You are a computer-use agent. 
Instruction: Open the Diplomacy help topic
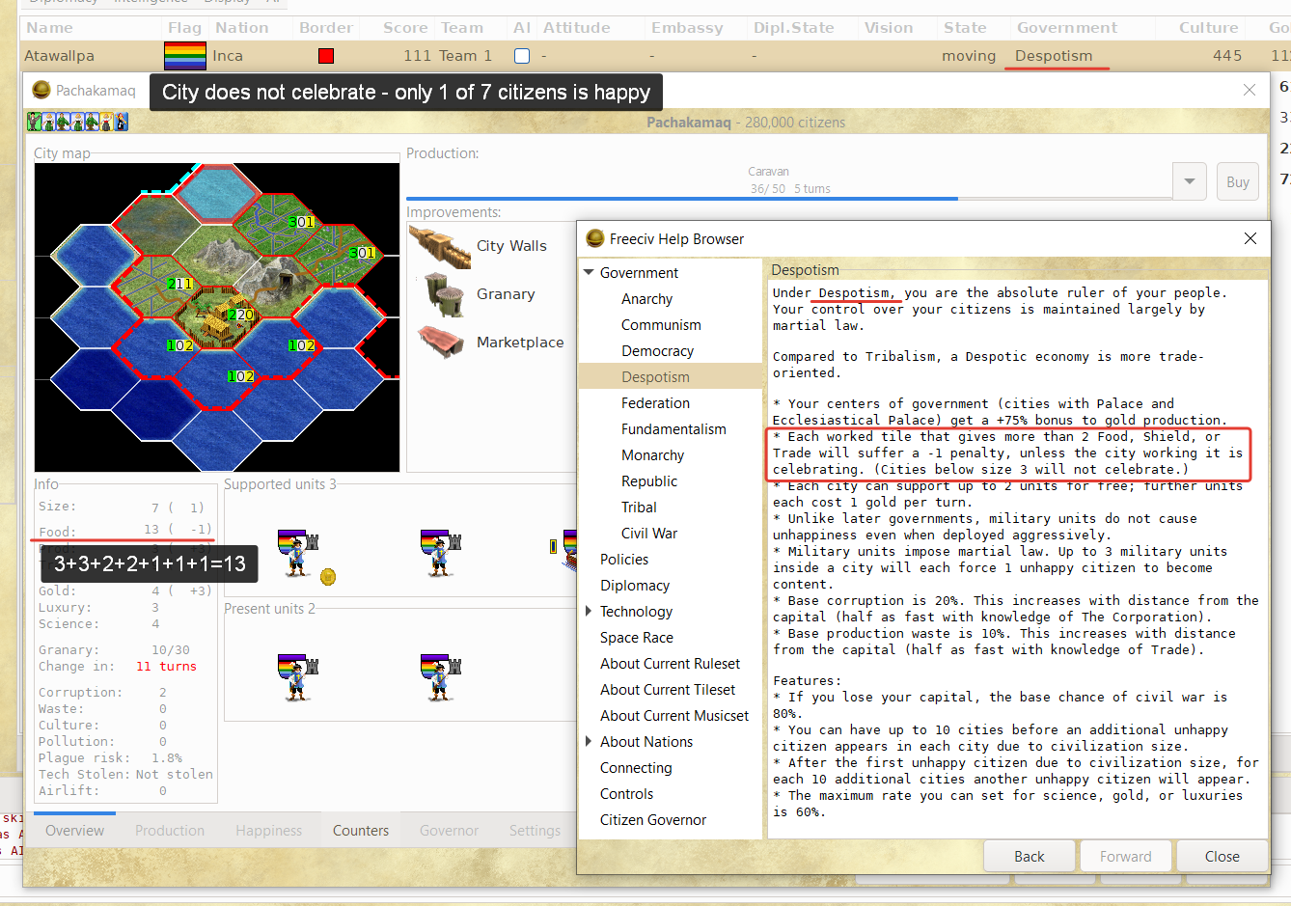(634, 586)
